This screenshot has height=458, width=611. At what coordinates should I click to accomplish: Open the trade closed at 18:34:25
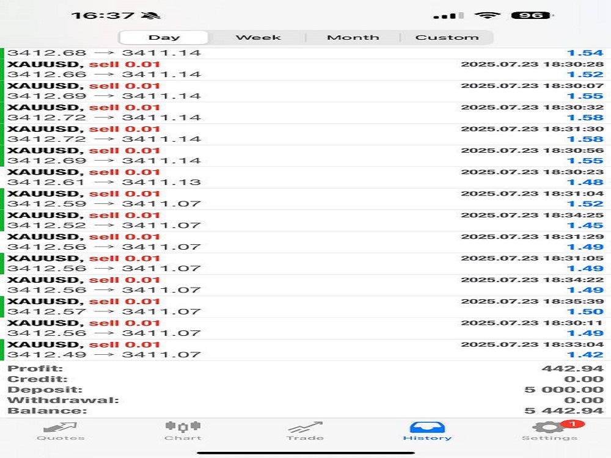[x=305, y=220]
